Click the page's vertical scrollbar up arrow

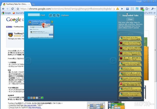pyautogui.click(x=155, y=17)
